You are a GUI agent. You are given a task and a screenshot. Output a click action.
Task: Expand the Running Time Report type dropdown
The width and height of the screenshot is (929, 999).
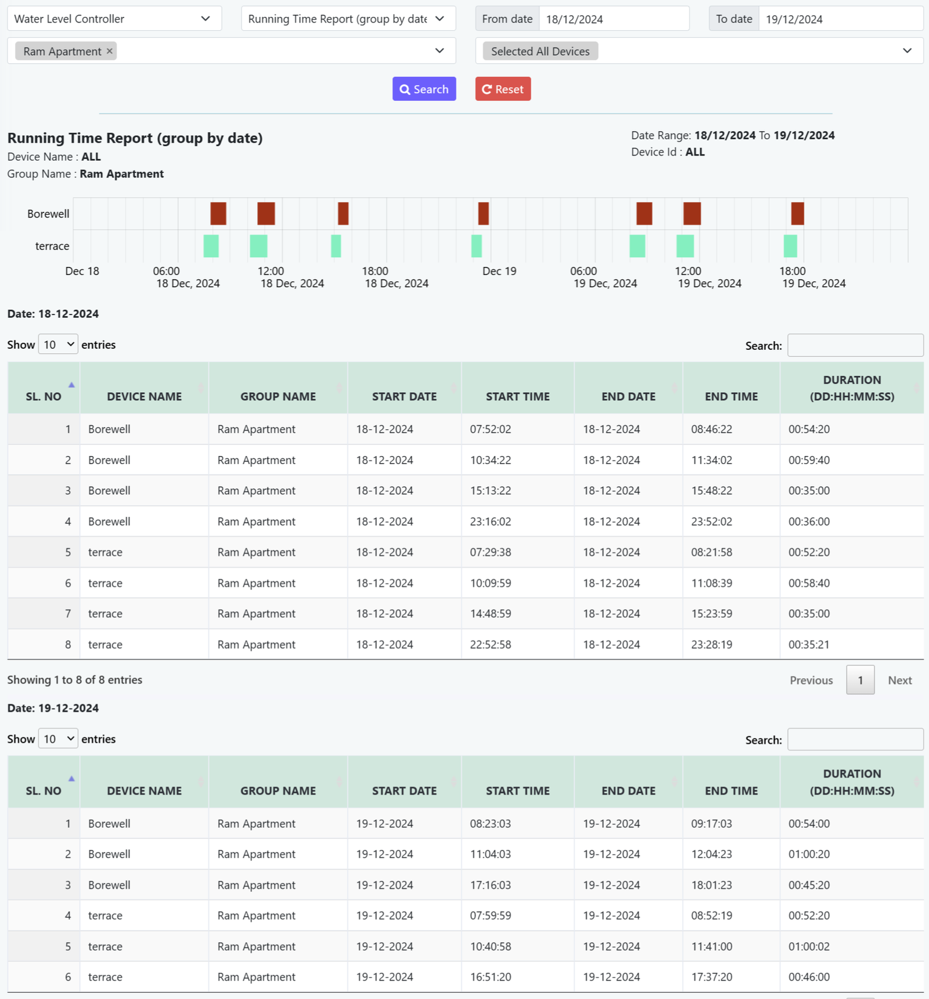[x=348, y=19]
